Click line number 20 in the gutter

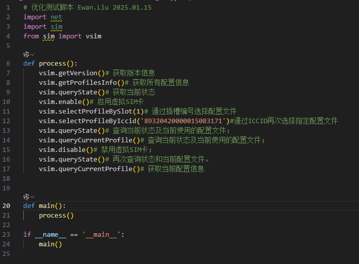coord(6,205)
